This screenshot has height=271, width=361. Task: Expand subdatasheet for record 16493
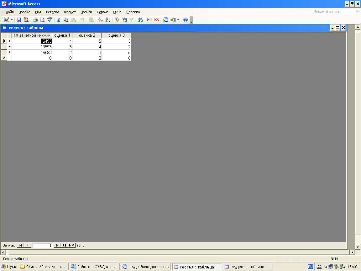[x=9, y=41]
